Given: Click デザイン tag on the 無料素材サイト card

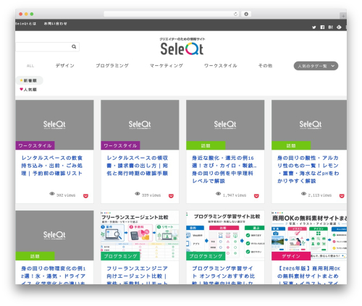Looking at the screenshot, I should [291, 256].
